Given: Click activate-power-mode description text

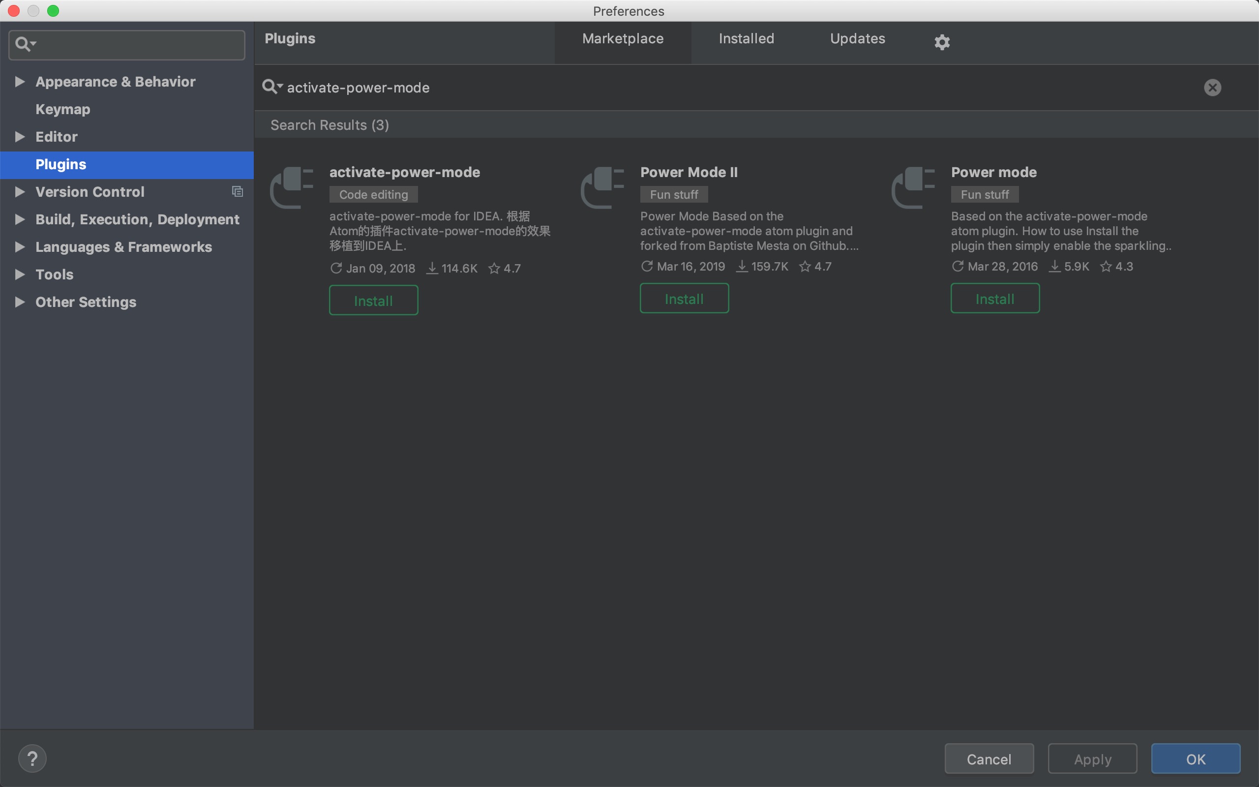Looking at the screenshot, I should tap(440, 231).
